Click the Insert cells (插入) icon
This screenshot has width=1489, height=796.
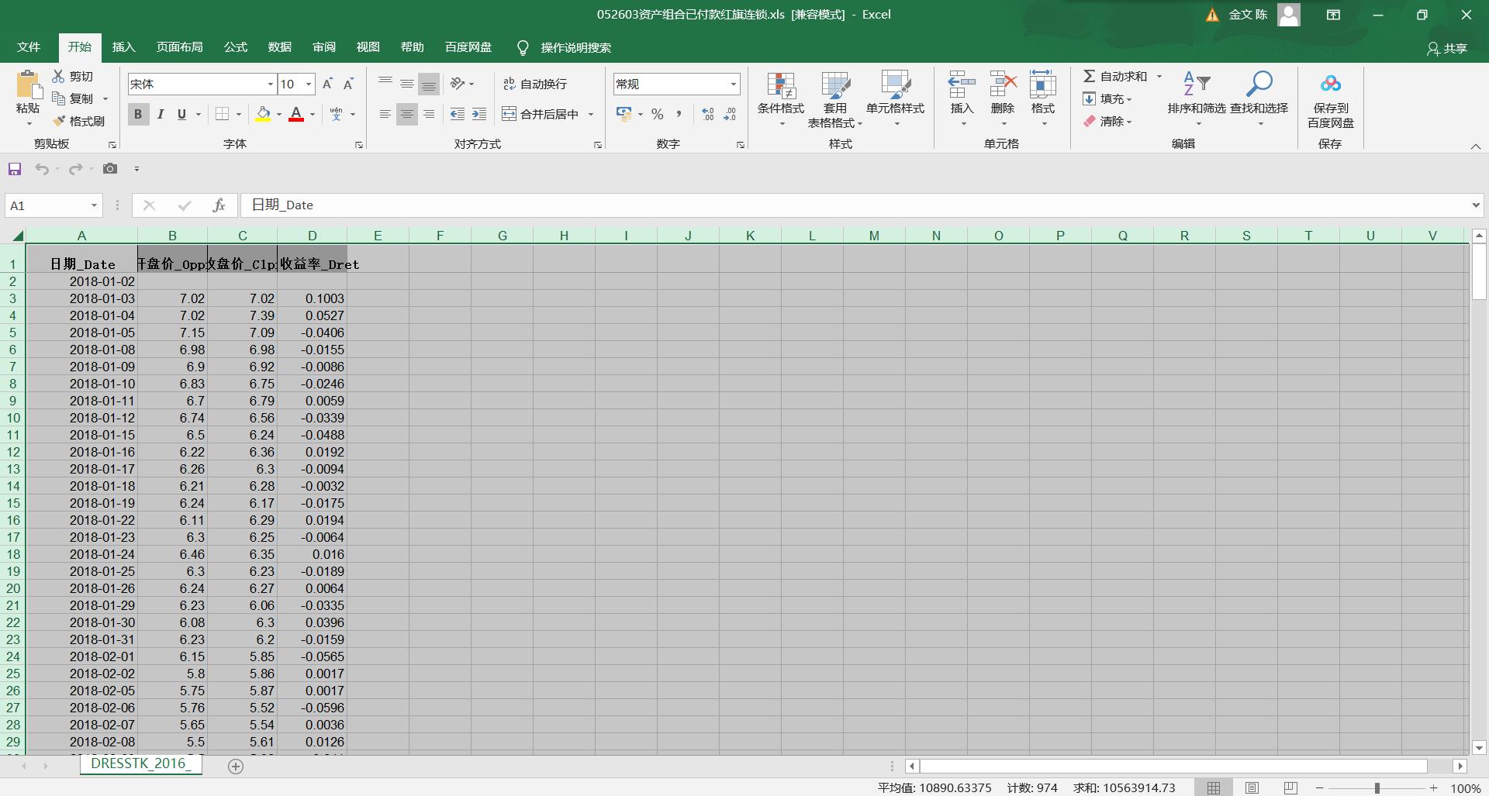962,84
